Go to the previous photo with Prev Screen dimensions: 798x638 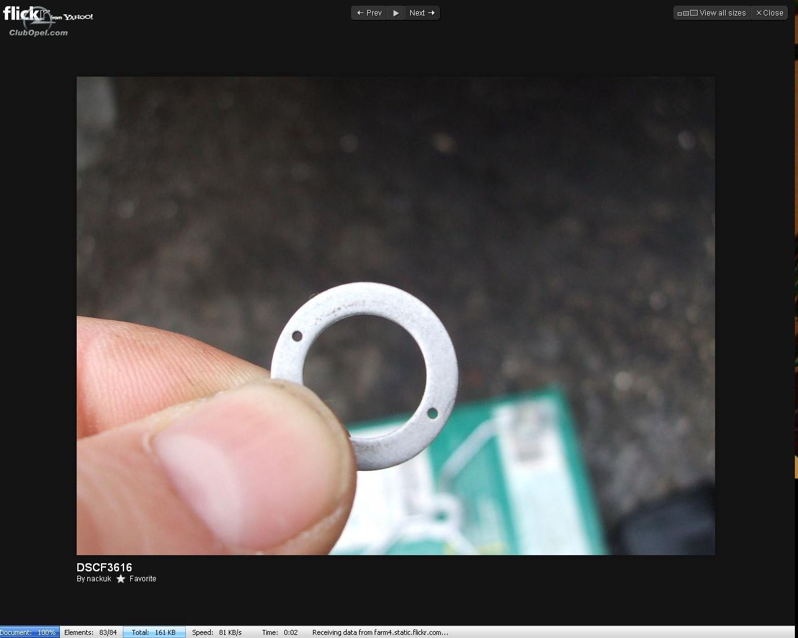369,13
